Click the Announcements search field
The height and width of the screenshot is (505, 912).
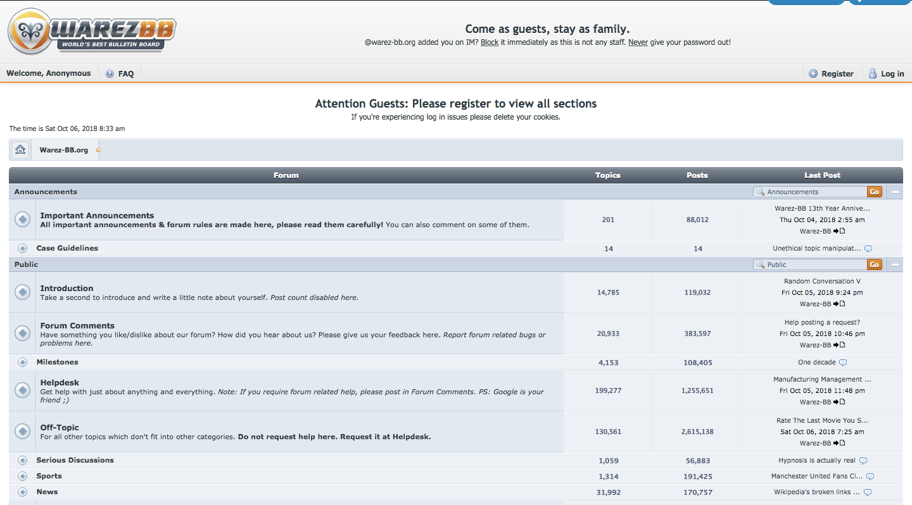pos(810,192)
